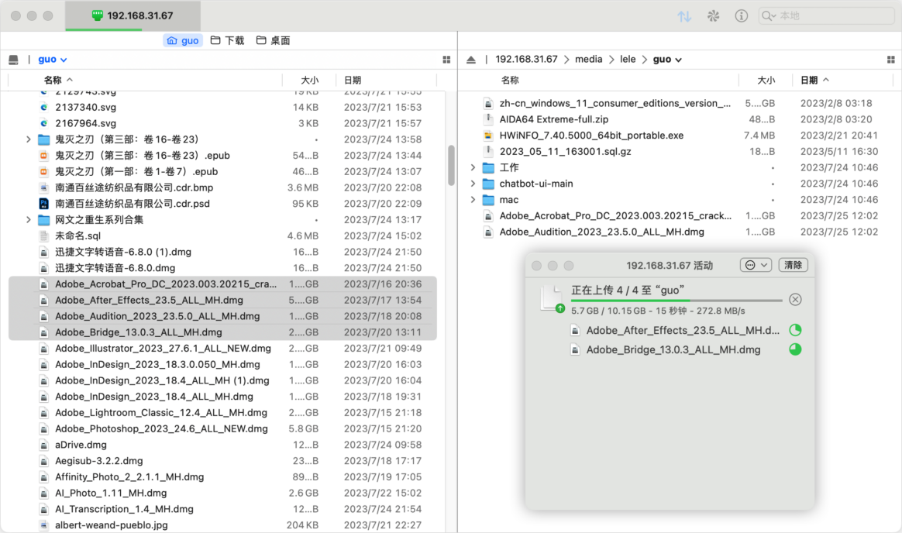Click the left pane vertical scrollbar

click(x=451, y=166)
